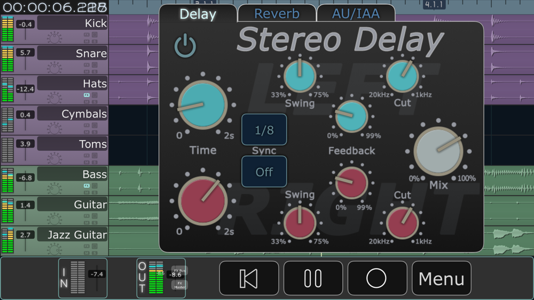Click the red right channel Feedback knob
The width and height of the screenshot is (534, 300).
pos(351,182)
